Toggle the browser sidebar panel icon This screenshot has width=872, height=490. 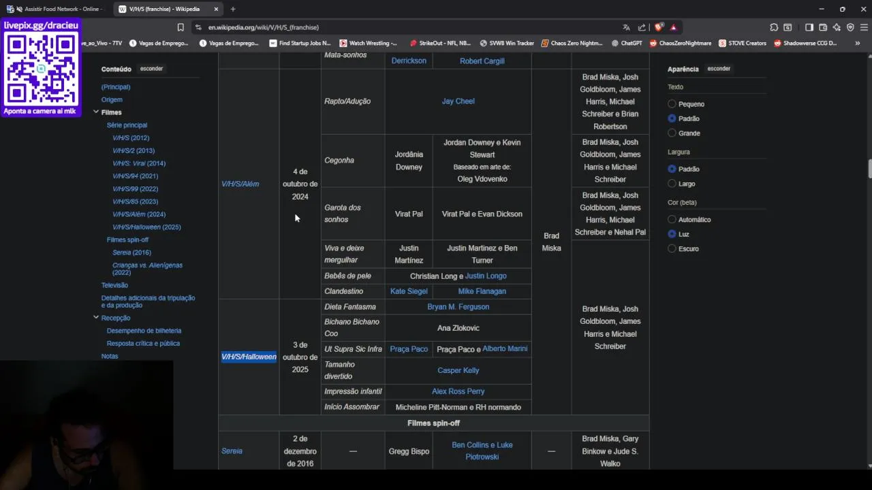point(809,27)
